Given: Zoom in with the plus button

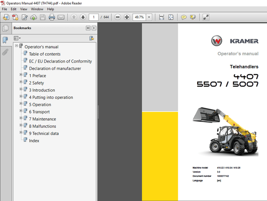Looking at the screenshot, I should pyautogui.click(x=127, y=17).
